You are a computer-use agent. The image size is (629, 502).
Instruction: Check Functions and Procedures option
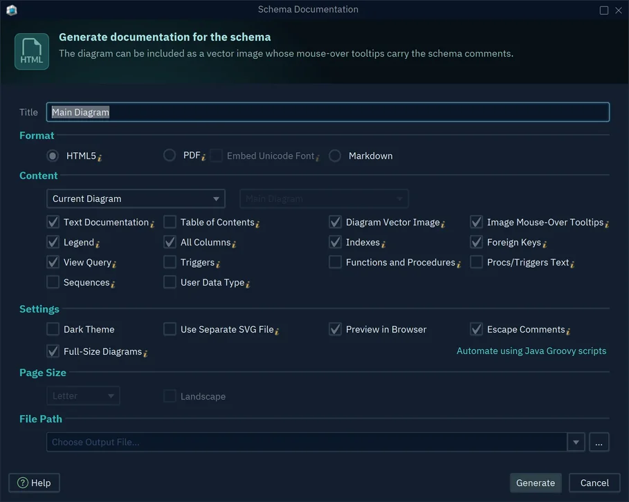click(336, 262)
